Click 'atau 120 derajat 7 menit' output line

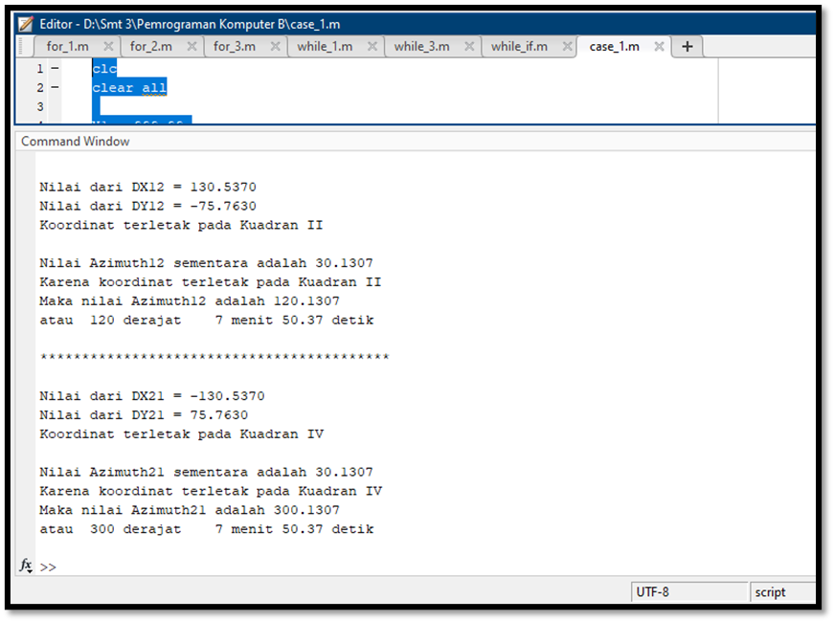207,321
